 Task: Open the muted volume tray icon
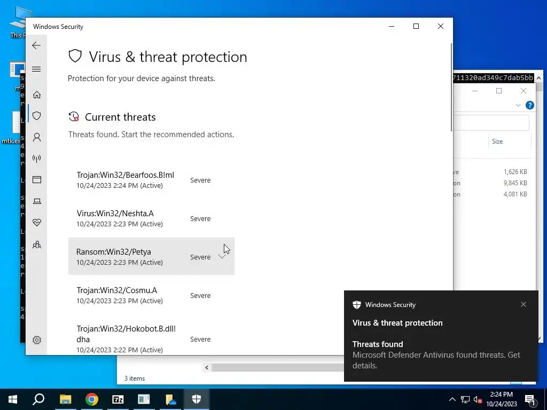(x=478, y=399)
